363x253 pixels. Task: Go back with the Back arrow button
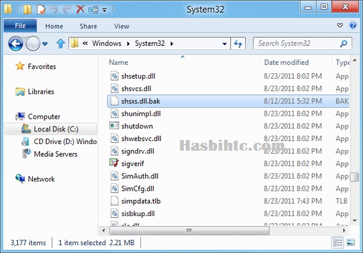coord(16,44)
